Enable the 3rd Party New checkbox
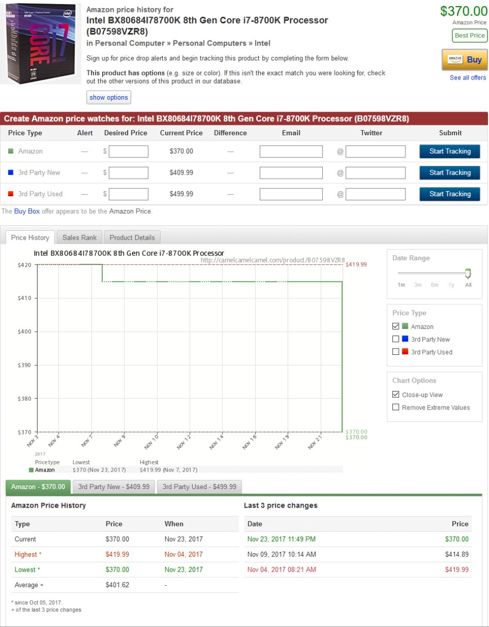 (x=396, y=339)
